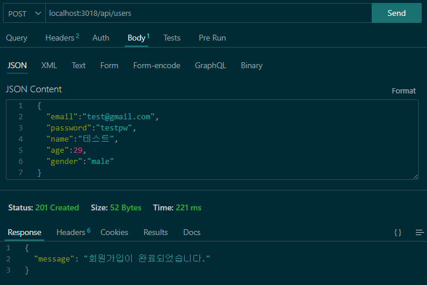Select GraphQL body type
The image size is (427, 285).
(211, 65)
